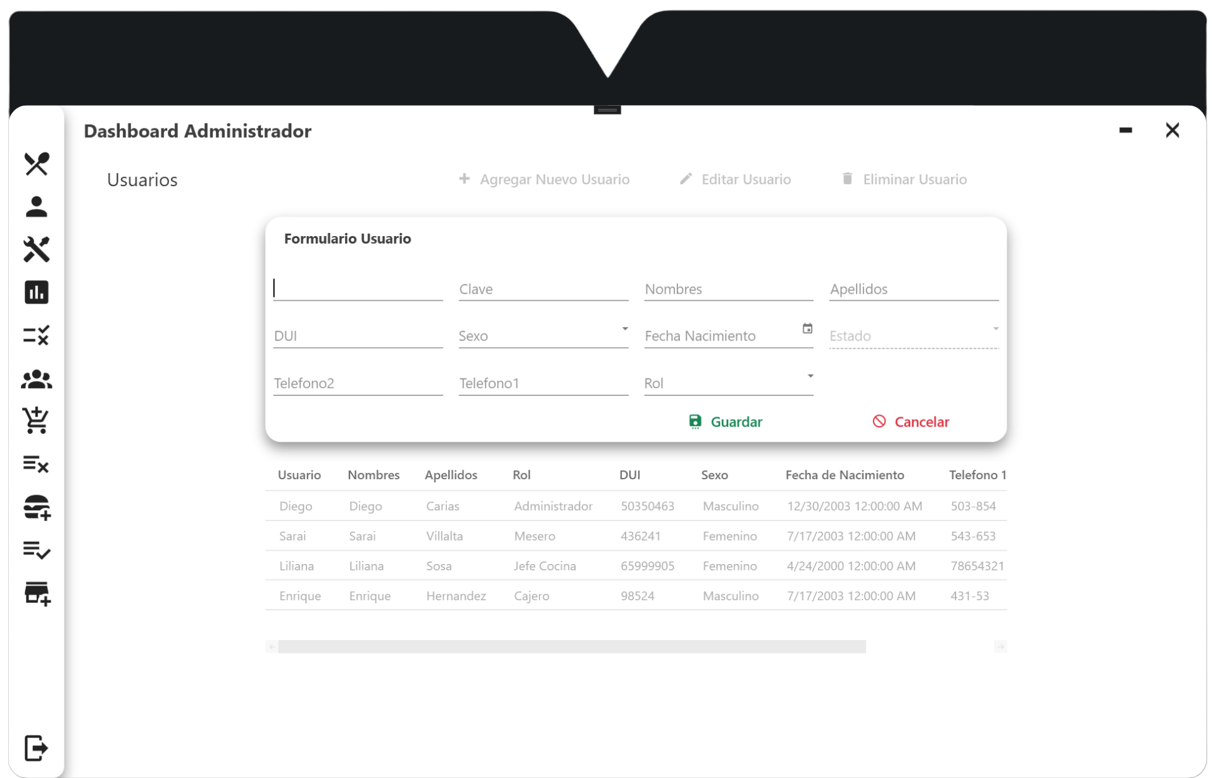1215x778 pixels.
Task: Open the add-to-cart sidebar icon
Action: 36,420
